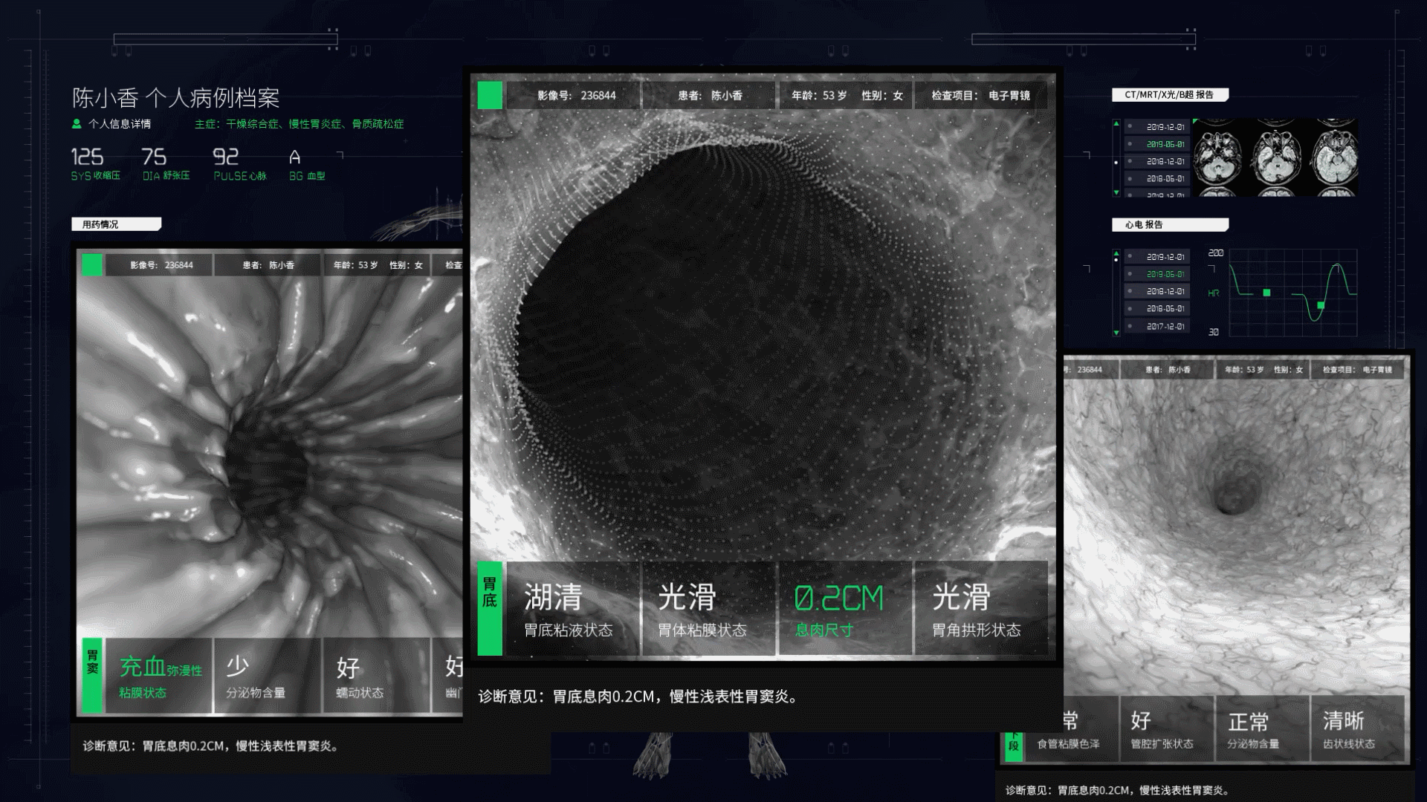Click the 好 管腔扩张状态 card in right window
The height and width of the screenshot is (802, 1427).
pyautogui.click(x=1167, y=728)
